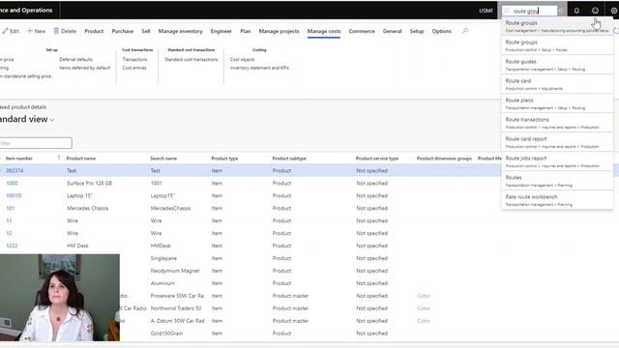This screenshot has height=348, width=619.
Task: Click the Edit pencil button
Action: click(11, 31)
